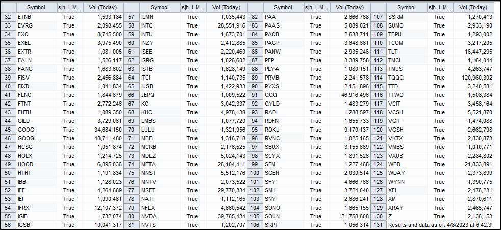
Task: Select row number 100 header
Action: coord(255,173)
